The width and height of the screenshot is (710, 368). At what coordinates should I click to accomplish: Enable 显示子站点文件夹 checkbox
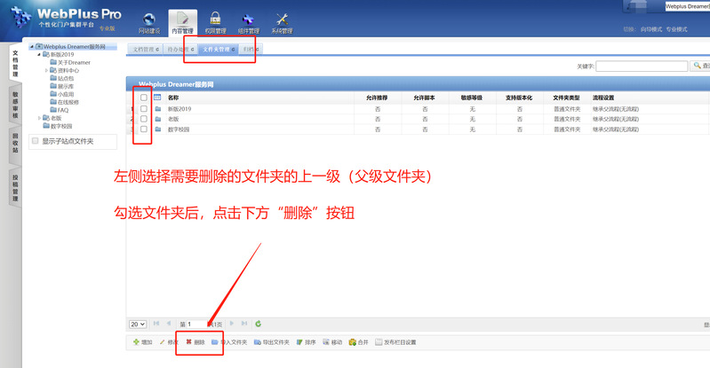click(35, 141)
